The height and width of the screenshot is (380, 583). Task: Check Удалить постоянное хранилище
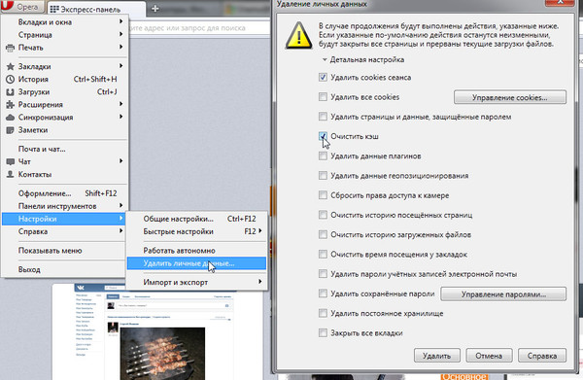click(323, 314)
